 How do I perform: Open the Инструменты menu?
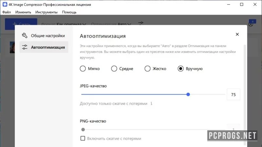tap(46, 12)
